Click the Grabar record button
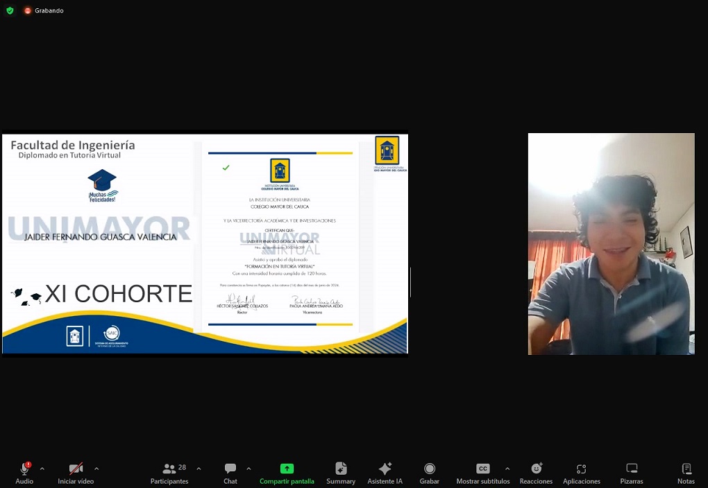 [430, 473]
